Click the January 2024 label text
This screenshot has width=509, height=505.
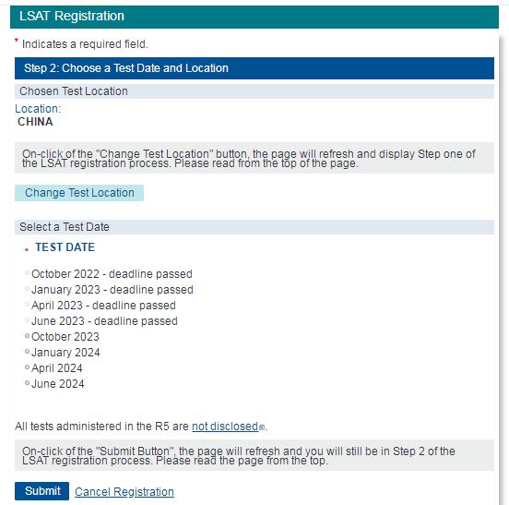pos(65,353)
